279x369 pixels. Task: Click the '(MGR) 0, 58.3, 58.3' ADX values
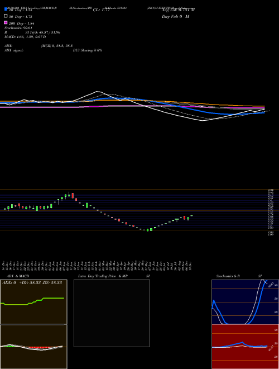[57, 46]
